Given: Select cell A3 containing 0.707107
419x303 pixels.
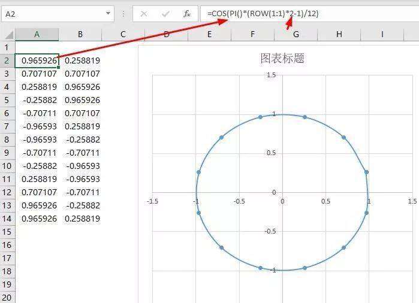Looking at the screenshot, I should (x=37, y=74).
